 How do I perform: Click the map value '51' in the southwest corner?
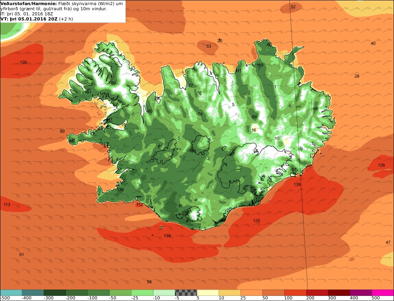point(22,255)
